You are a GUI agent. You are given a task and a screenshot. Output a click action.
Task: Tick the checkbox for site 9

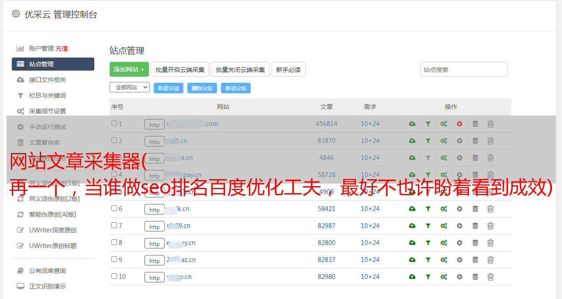(x=114, y=259)
